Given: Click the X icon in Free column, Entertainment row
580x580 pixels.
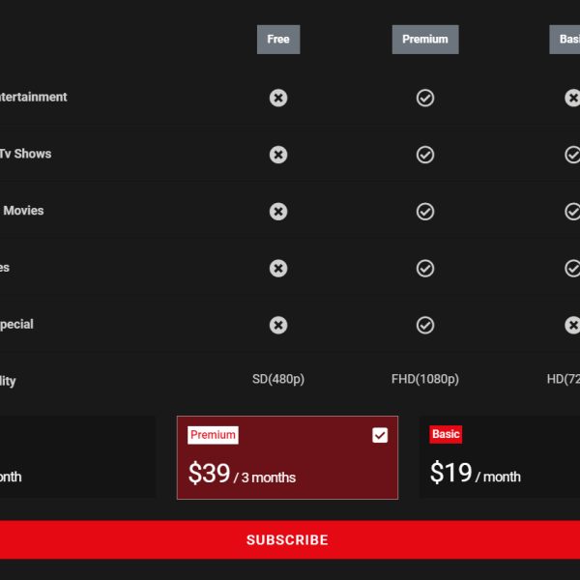Looking at the screenshot, I should pos(278,98).
